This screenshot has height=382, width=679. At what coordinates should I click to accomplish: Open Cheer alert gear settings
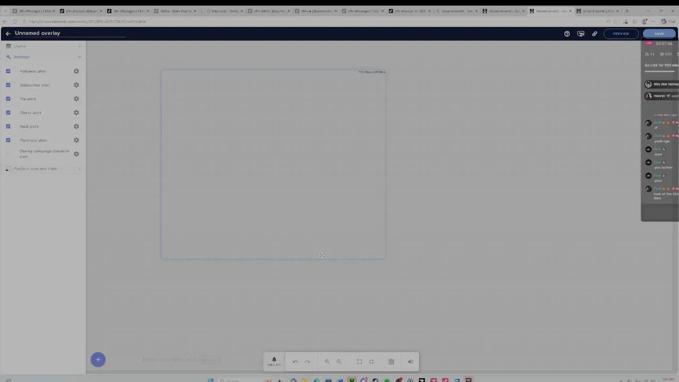point(76,112)
